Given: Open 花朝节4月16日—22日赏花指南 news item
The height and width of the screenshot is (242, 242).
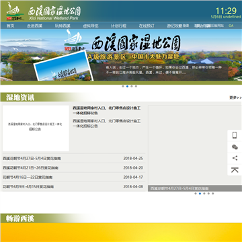Looking at the screenshot, I should [28, 177].
